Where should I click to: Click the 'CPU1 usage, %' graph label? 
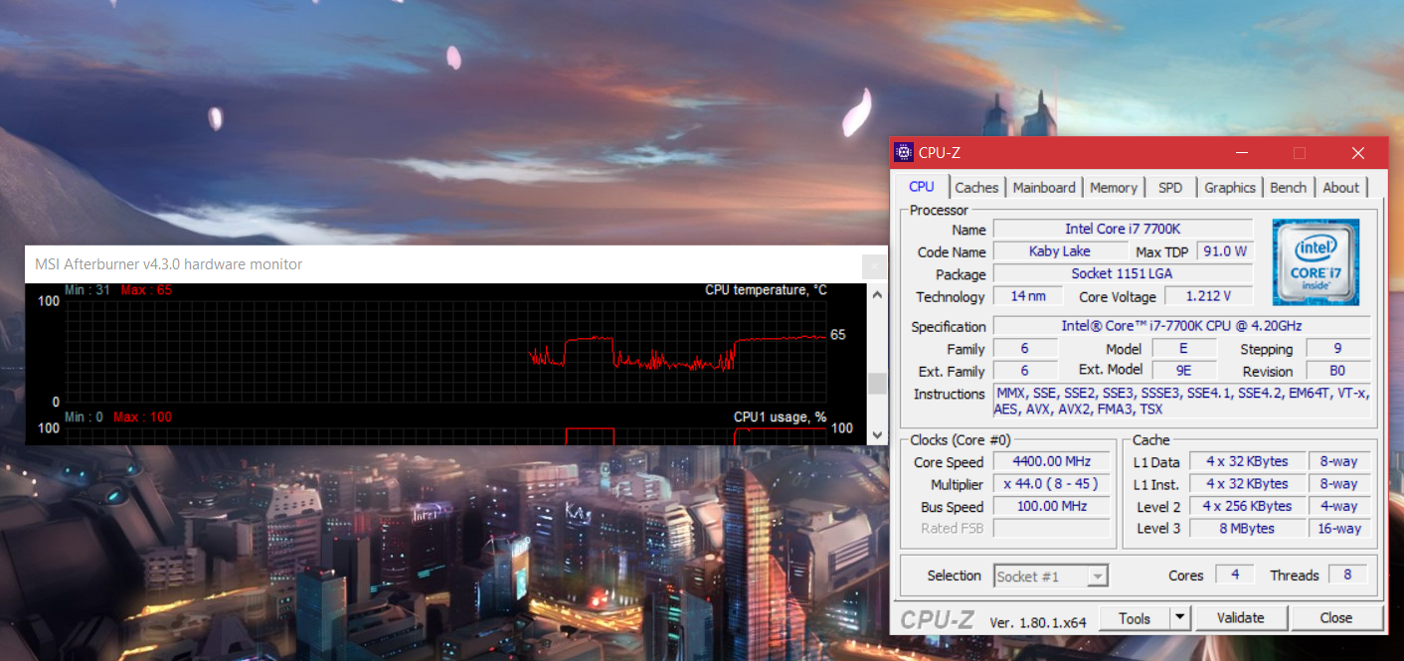coord(781,417)
